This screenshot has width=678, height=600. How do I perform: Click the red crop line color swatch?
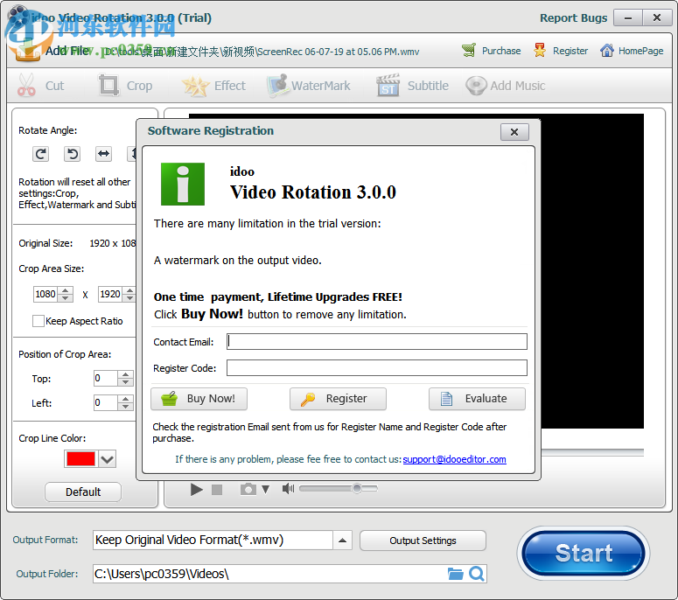pos(80,458)
